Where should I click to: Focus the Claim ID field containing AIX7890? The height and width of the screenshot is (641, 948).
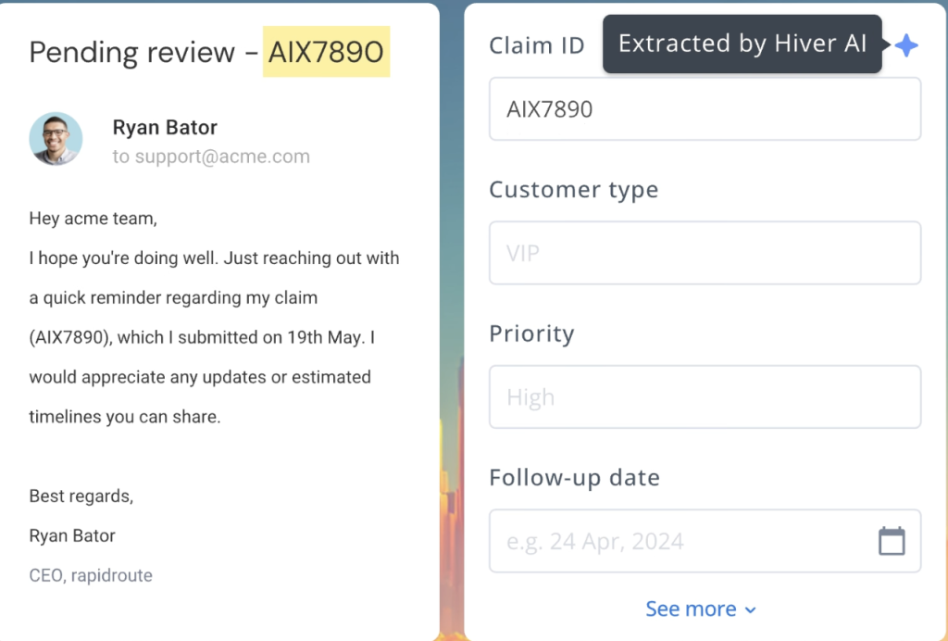coord(705,109)
